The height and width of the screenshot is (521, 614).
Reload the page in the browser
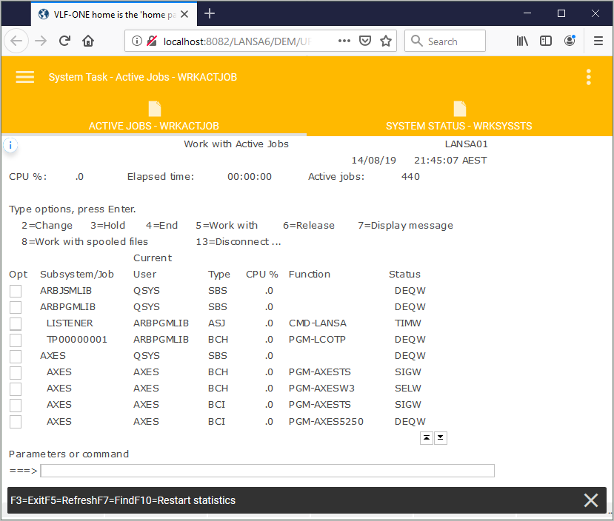pyautogui.click(x=64, y=41)
